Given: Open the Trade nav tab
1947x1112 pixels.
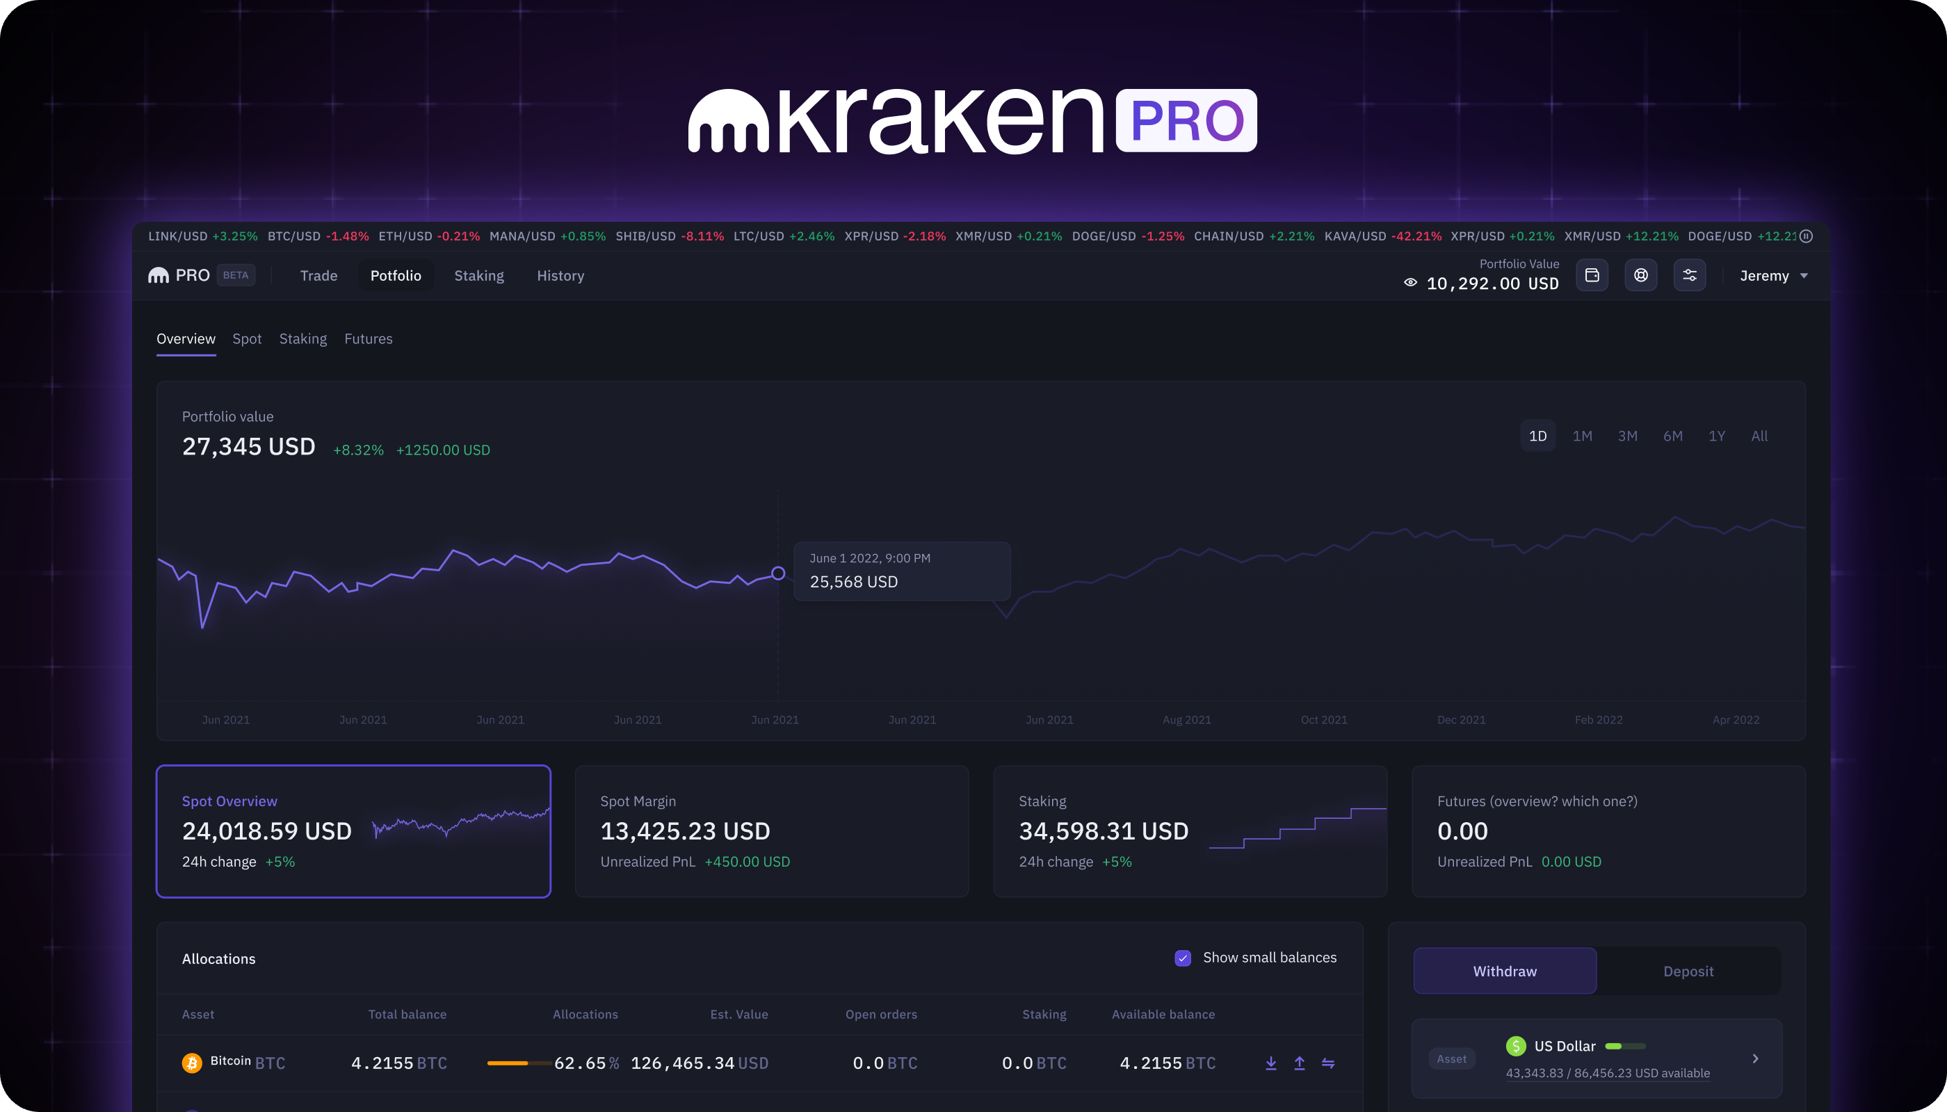Looking at the screenshot, I should point(318,276).
